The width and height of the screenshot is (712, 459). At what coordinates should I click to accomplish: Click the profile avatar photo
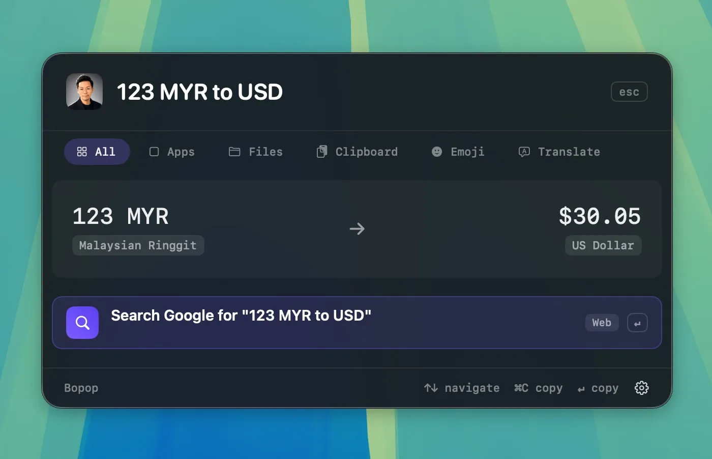84,92
